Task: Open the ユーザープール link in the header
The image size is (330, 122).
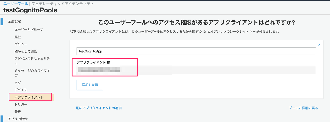Action: (x=16, y=4)
